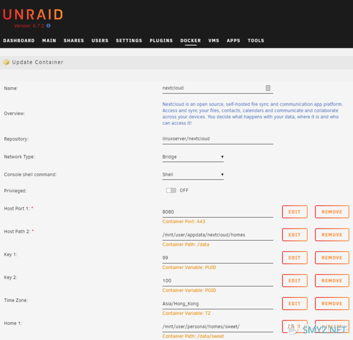Image resolution: width=353 pixels, height=340 pixels.
Task: Go to the Plugins page
Action: [x=161, y=41]
